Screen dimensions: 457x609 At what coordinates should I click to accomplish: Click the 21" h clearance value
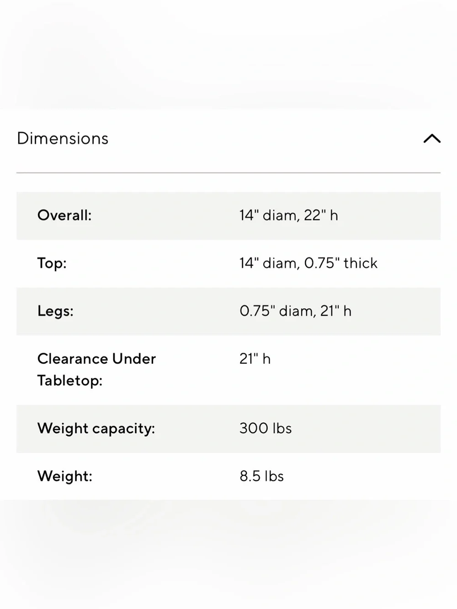pos(255,359)
